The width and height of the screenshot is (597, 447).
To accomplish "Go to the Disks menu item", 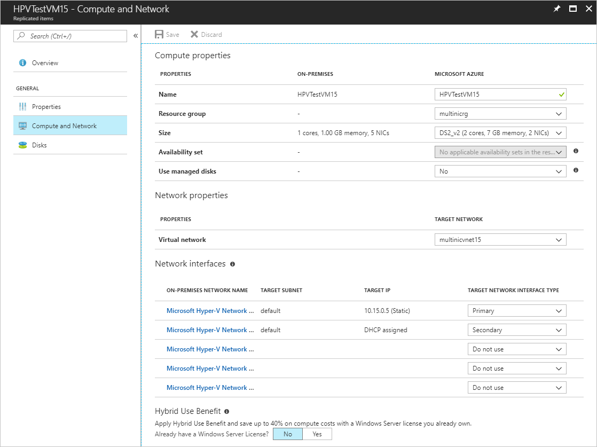I will pyautogui.click(x=39, y=145).
